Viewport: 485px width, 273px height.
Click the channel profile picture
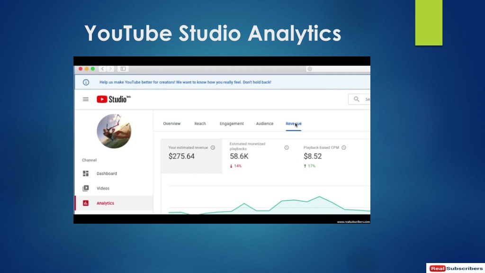[x=114, y=131]
